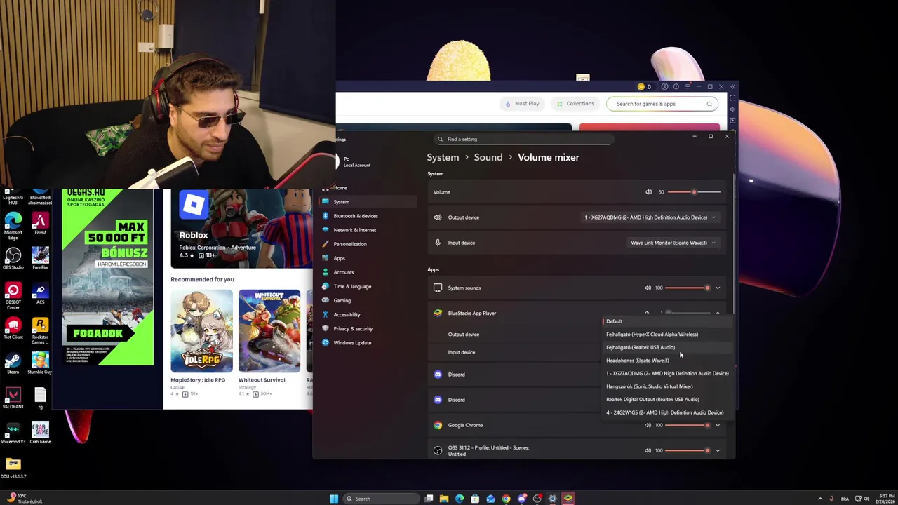Collapse BlueStacks App Player row chevron
This screenshot has height=505, width=898.
click(717, 313)
